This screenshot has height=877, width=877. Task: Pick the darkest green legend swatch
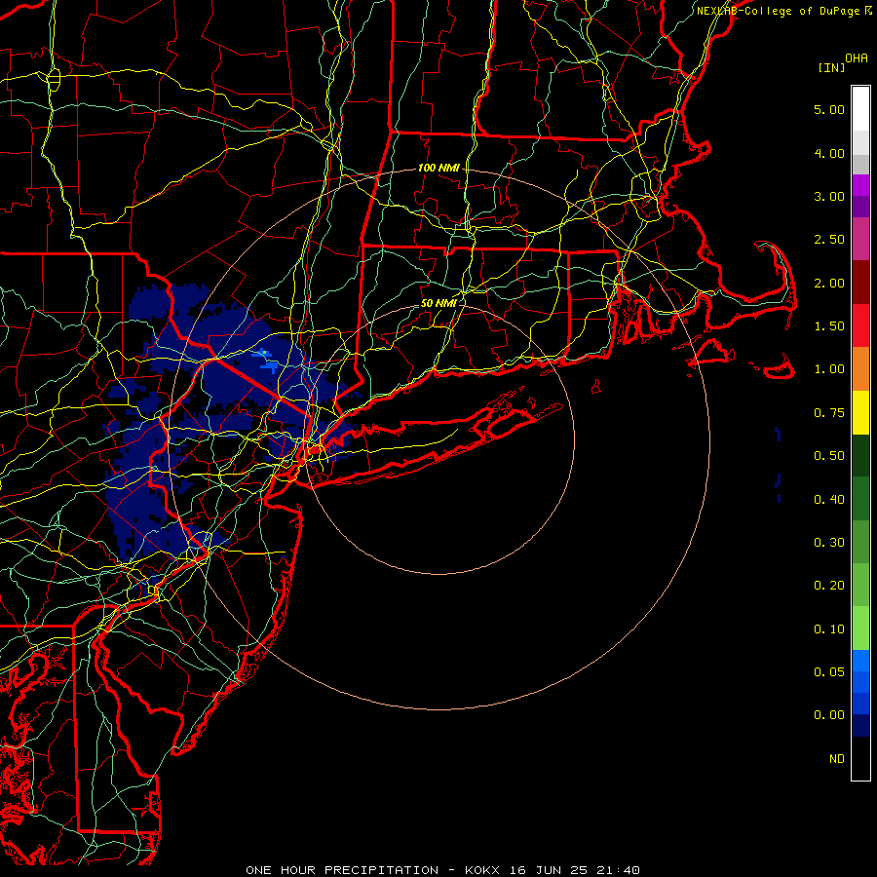click(860, 456)
